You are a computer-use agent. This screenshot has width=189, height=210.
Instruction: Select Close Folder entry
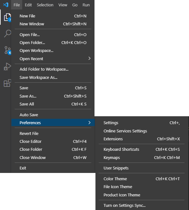click(53, 149)
